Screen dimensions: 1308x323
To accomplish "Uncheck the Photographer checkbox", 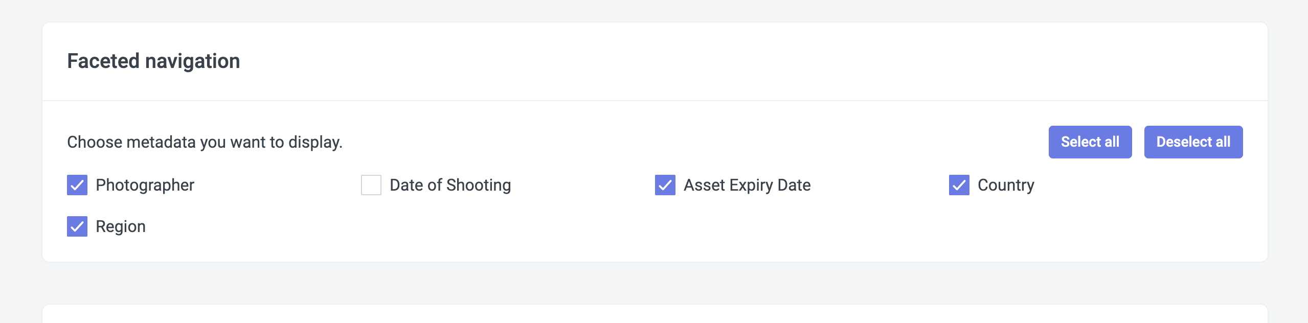I will (77, 185).
